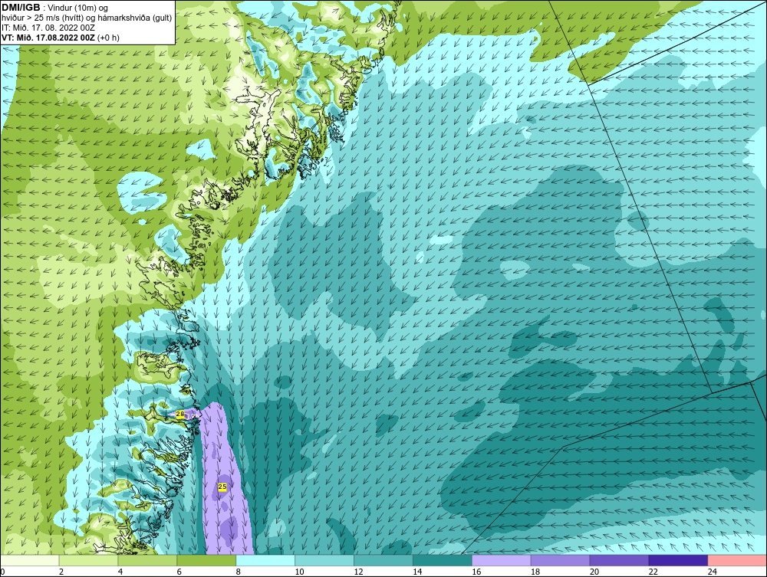Click the yellow 25 gust label
The height and width of the screenshot is (577, 767).
[222, 487]
